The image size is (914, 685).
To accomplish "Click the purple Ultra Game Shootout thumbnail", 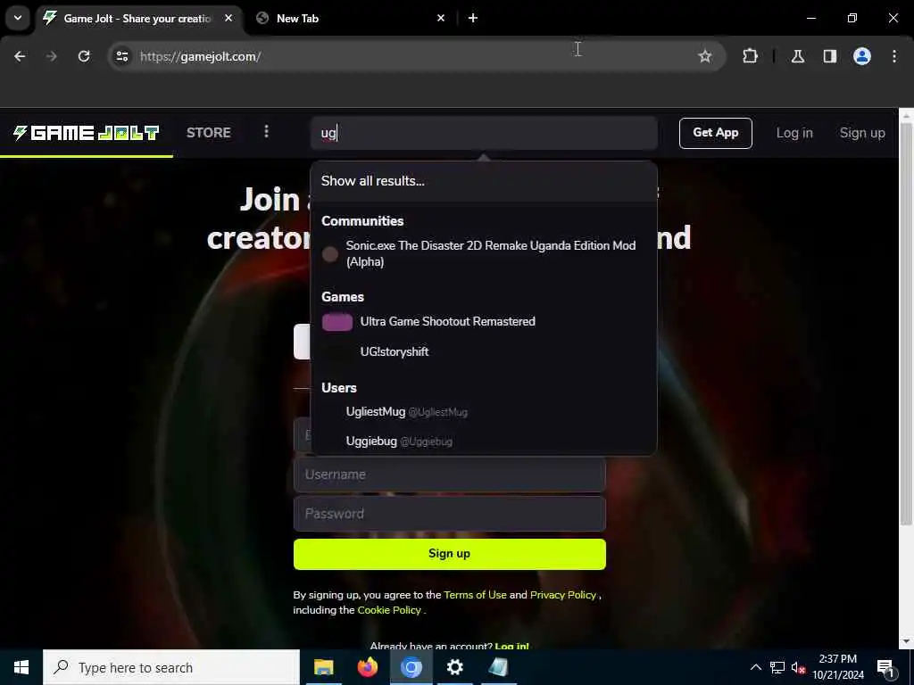I will [337, 322].
